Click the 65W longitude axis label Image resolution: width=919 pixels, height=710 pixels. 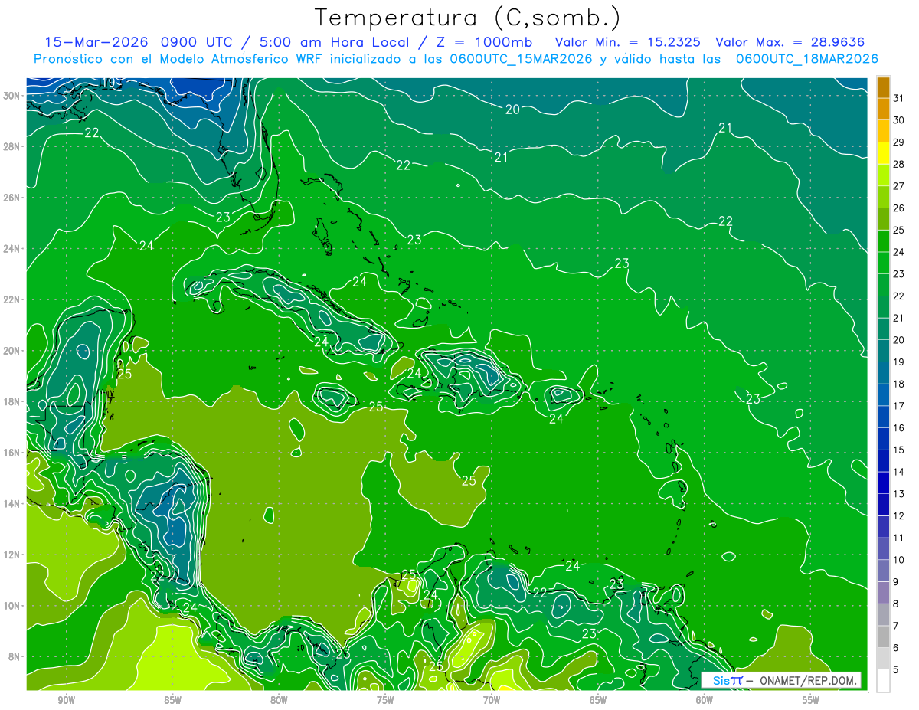tap(598, 700)
